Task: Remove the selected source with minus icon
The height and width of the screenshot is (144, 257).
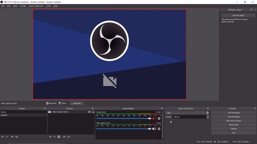Action: (55, 137)
